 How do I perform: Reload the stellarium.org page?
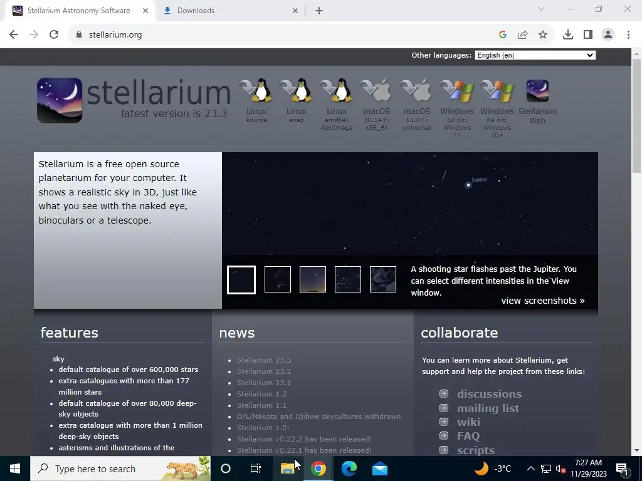[54, 34]
